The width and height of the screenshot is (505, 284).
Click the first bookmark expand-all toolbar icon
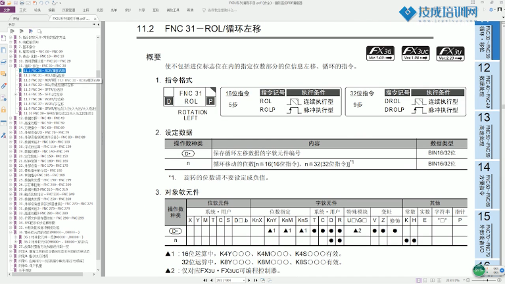[x=12, y=32]
